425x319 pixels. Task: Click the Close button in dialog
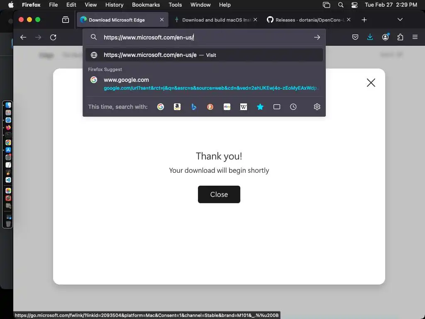[x=219, y=194]
